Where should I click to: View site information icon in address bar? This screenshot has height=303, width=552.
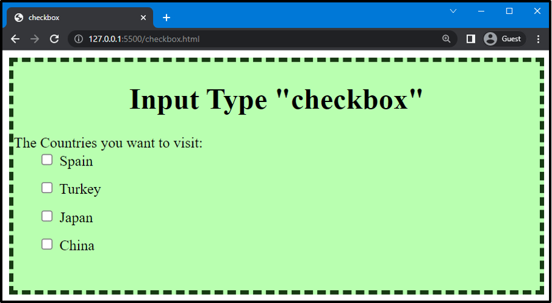pos(79,39)
